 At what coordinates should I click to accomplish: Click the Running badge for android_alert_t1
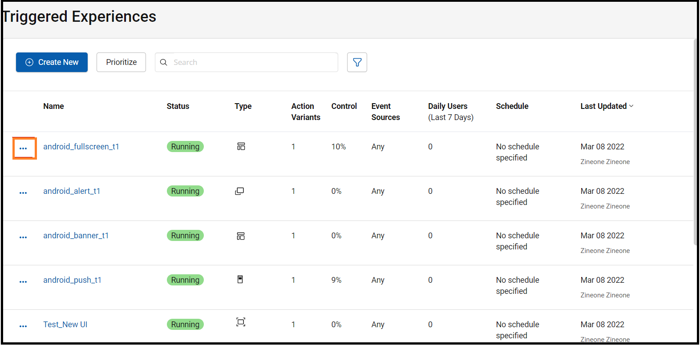click(185, 191)
